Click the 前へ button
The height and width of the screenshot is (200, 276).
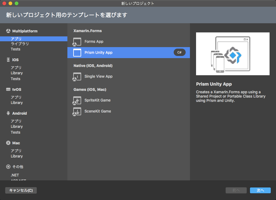[236, 190]
